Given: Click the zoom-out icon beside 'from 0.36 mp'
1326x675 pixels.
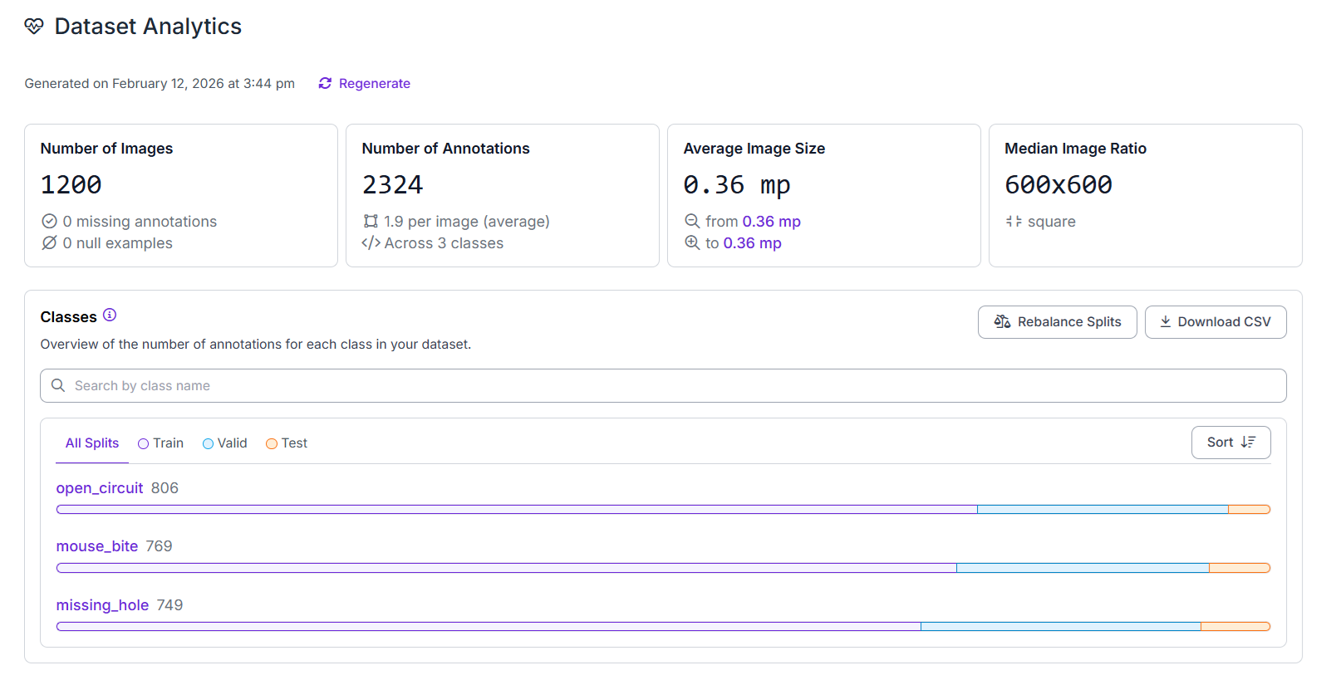Looking at the screenshot, I should 692,221.
